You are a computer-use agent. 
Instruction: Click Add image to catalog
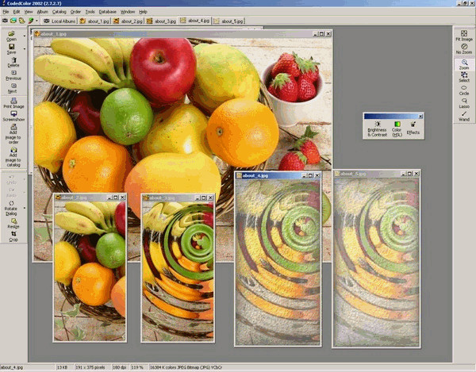13,156
